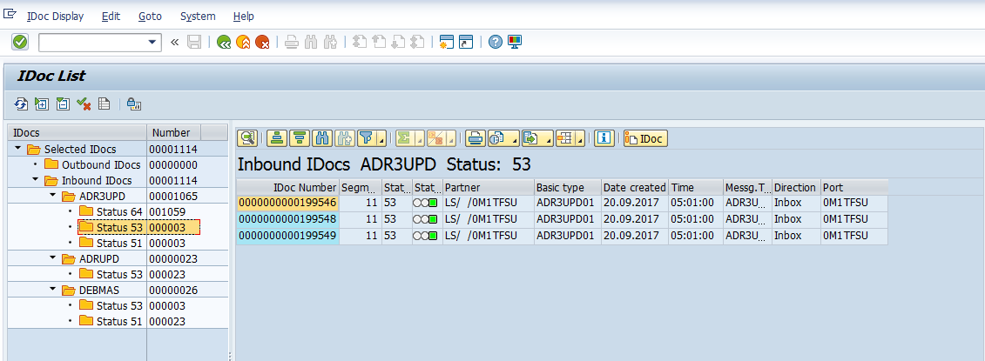Click the Number tree column header
Image resolution: width=985 pixels, height=361 pixels.
tap(174, 132)
